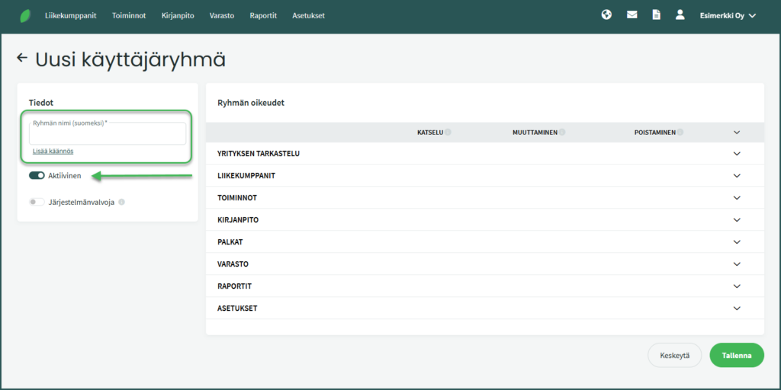The width and height of the screenshot is (781, 390).
Task: Expand the Kirjanpito permissions row
Action: pyautogui.click(x=736, y=220)
